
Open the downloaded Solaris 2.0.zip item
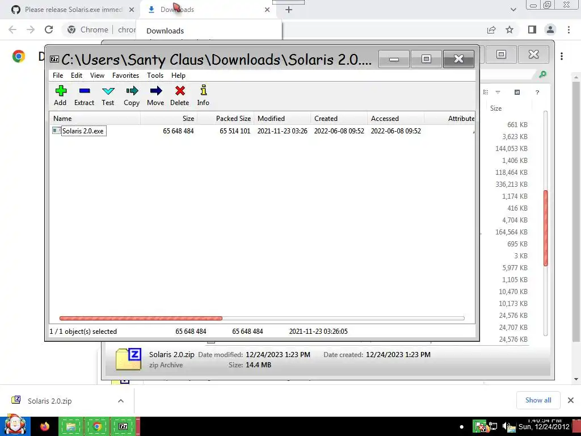point(49,401)
